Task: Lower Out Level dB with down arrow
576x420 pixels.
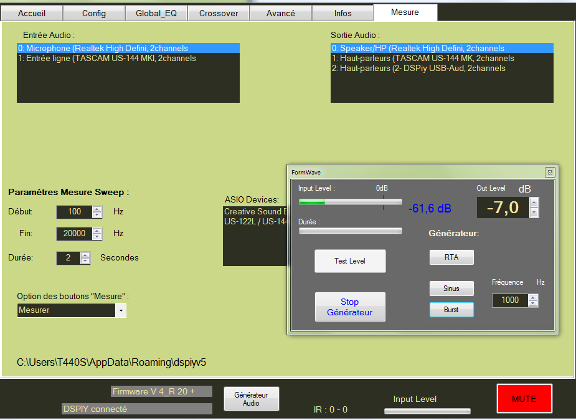Action: [534, 212]
